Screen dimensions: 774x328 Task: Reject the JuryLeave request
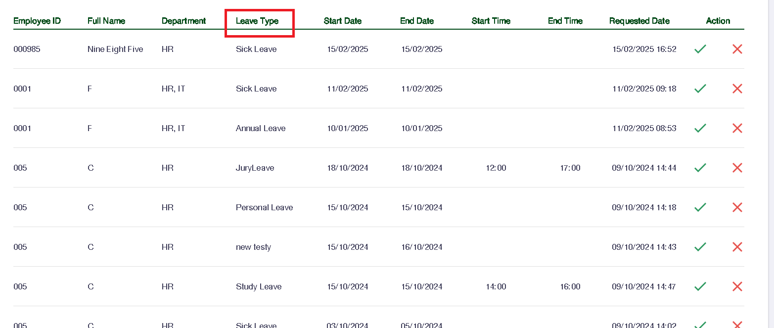[737, 168]
